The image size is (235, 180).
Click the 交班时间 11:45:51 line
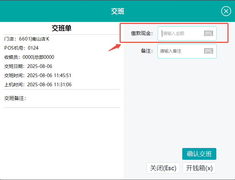(x=38, y=75)
